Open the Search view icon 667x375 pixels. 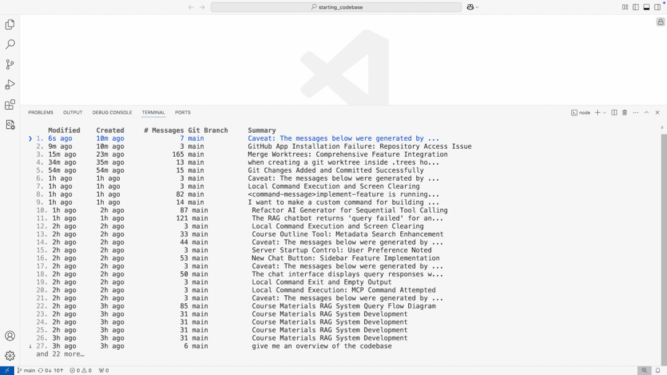[10, 44]
